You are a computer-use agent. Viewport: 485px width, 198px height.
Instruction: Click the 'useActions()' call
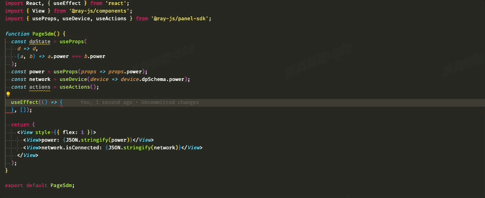click(78, 87)
